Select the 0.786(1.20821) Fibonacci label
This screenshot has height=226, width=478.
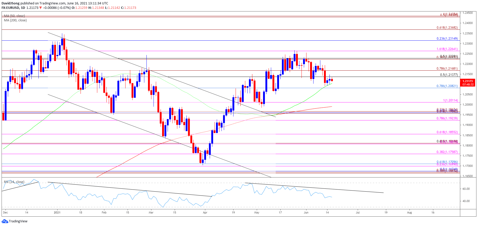coord(447,86)
